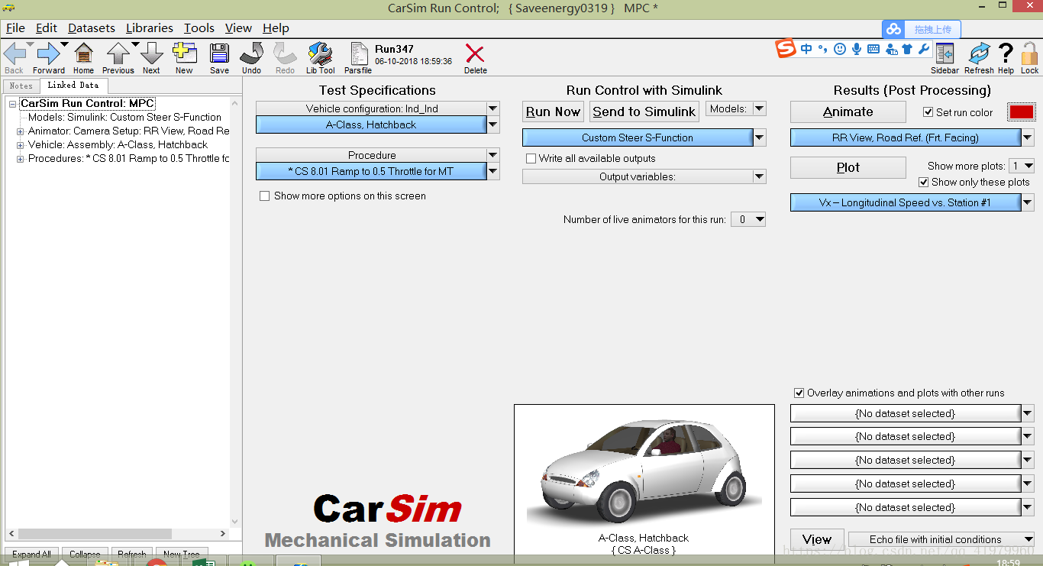Open the Datasets menu
The width and height of the screenshot is (1043, 566).
coord(92,28)
